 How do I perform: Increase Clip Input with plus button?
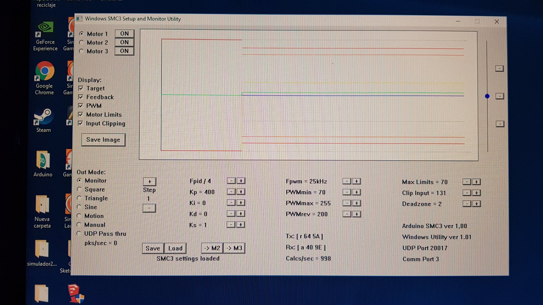[x=477, y=193]
